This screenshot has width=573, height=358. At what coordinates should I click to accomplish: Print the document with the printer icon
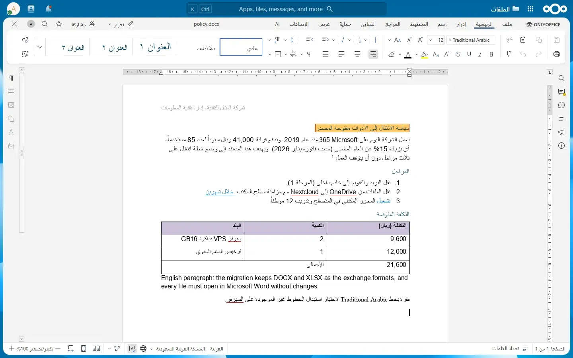point(557,54)
